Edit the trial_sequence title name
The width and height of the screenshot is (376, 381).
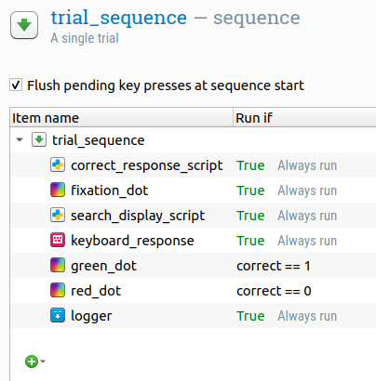point(119,18)
